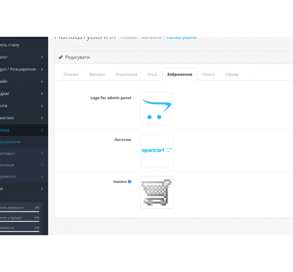Click the 'овлення' 0% progress bar
The image size is (293, 272).
[x=19, y=231]
